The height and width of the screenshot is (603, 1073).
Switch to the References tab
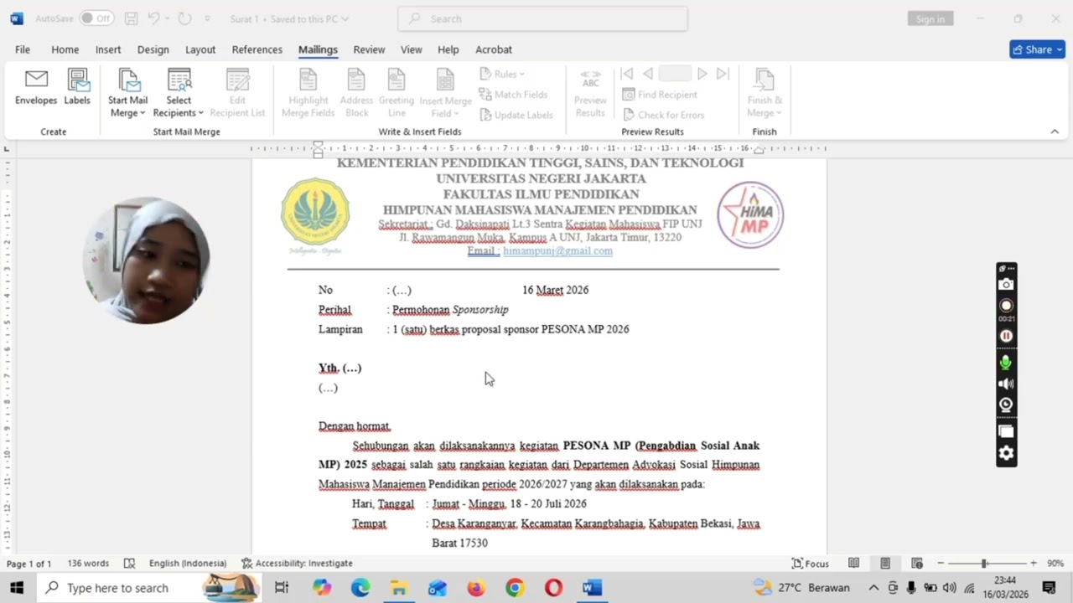(x=257, y=49)
